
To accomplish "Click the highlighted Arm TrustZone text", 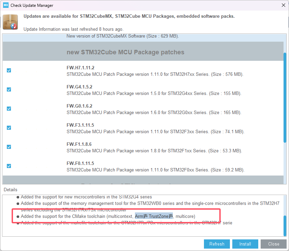I will click(154, 217).
